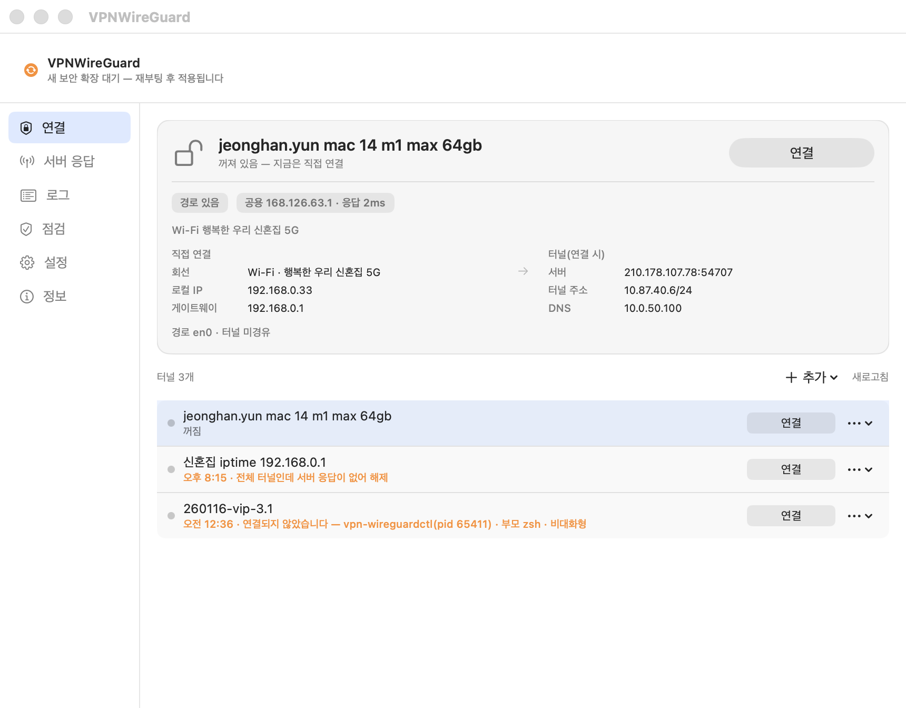Click the gear icon for 설정

tap(27, 263)
